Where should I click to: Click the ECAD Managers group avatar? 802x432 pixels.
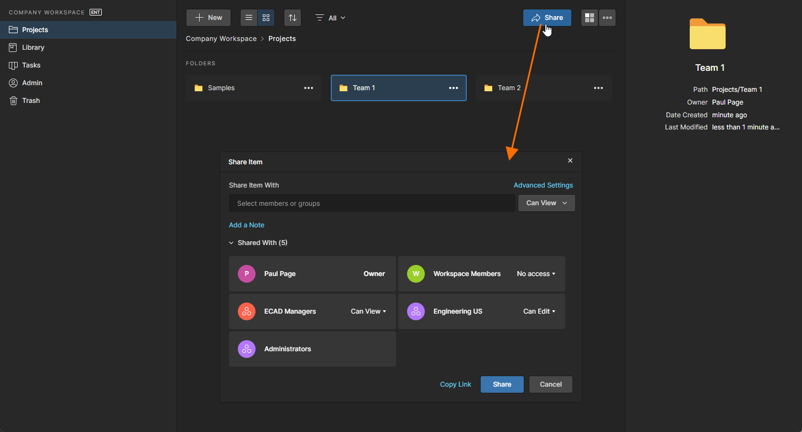pyautogui.click(x=247, y=311)
